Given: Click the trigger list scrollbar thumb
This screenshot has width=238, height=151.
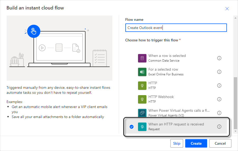Looking at the screenshot, I should [235, 103].
